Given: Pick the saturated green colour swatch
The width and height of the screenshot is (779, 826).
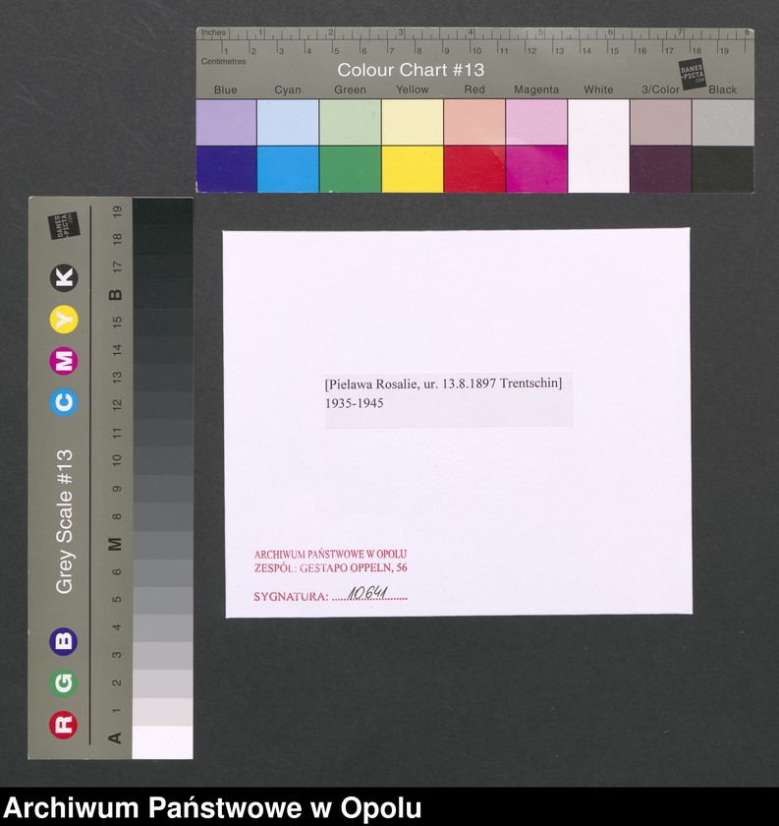Looking at the screenshot, I should [x=350, y=169].
